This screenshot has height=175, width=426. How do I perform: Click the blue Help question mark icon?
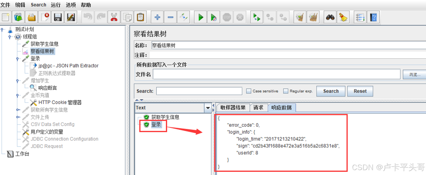[373, 17]
